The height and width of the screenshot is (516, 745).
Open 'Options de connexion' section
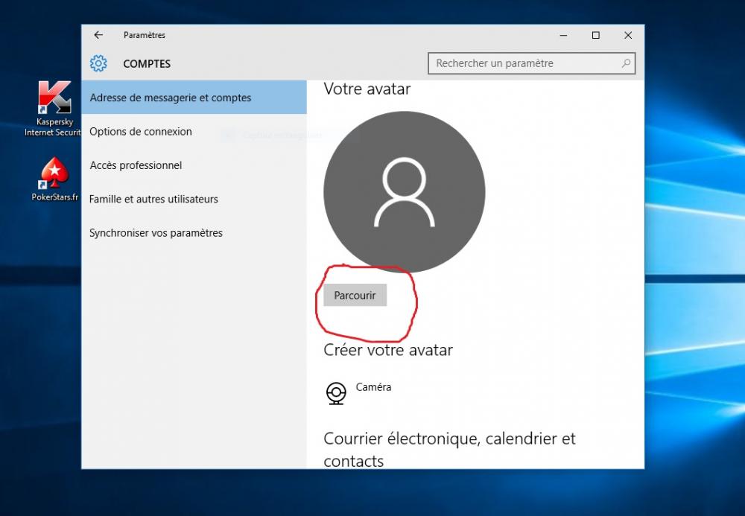point(141,132)
